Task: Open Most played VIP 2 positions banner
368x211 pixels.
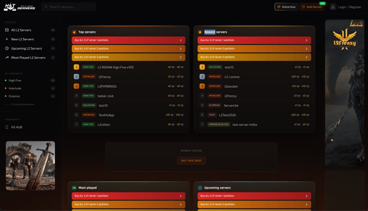Action: (x=128, y=204)
